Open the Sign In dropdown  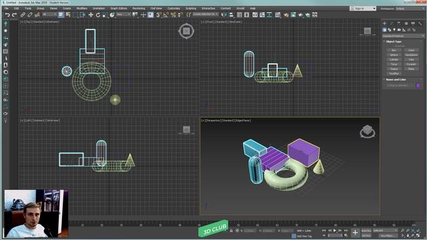pos(363,9)
